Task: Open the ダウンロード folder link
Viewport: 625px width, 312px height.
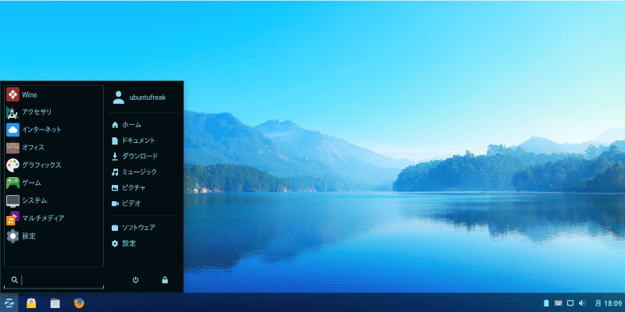Action: click(x=140, y=157)
